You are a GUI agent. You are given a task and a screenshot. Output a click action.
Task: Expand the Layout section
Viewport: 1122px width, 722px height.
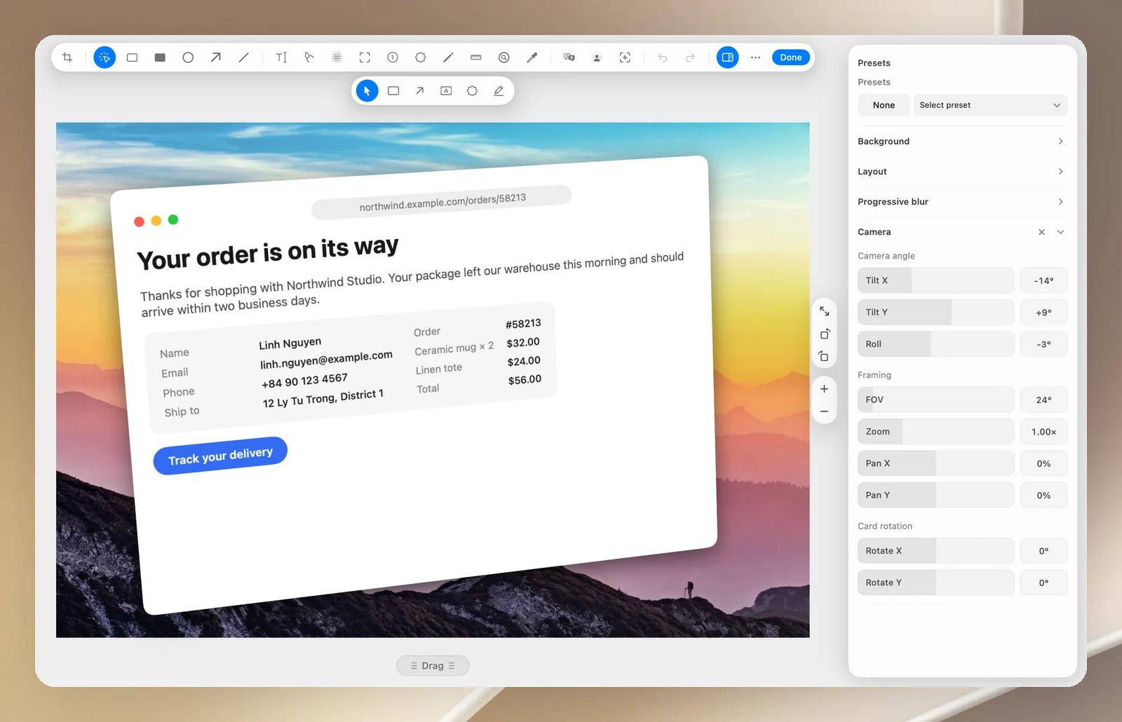point(962,172)
